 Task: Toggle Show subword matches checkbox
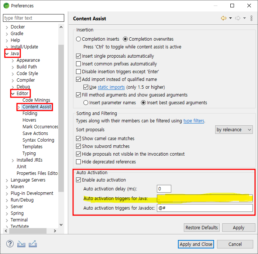tap(79, 146)
